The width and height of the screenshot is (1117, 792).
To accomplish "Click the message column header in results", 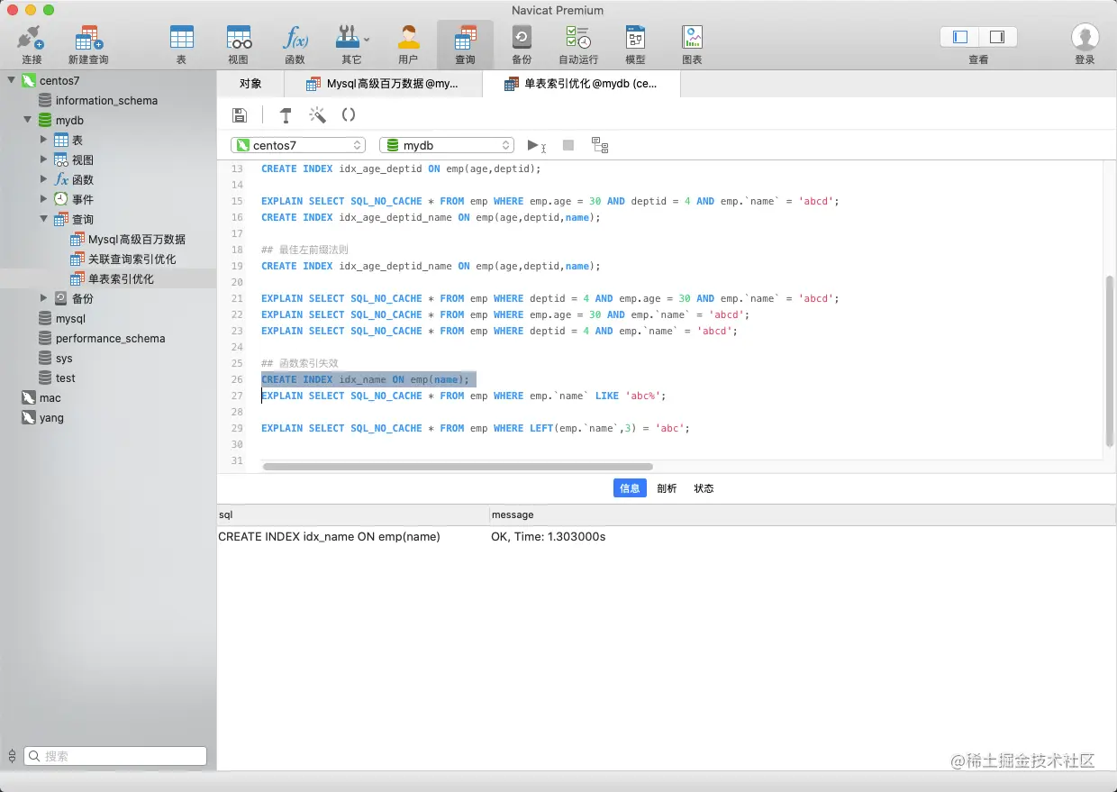I will [x=803, y=514].
